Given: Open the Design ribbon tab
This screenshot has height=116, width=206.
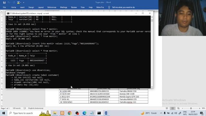Looking at the screenshot, I should pos(31,7).
